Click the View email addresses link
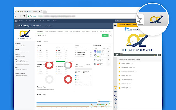Screen dimensions: 176x110 [21, 75]
